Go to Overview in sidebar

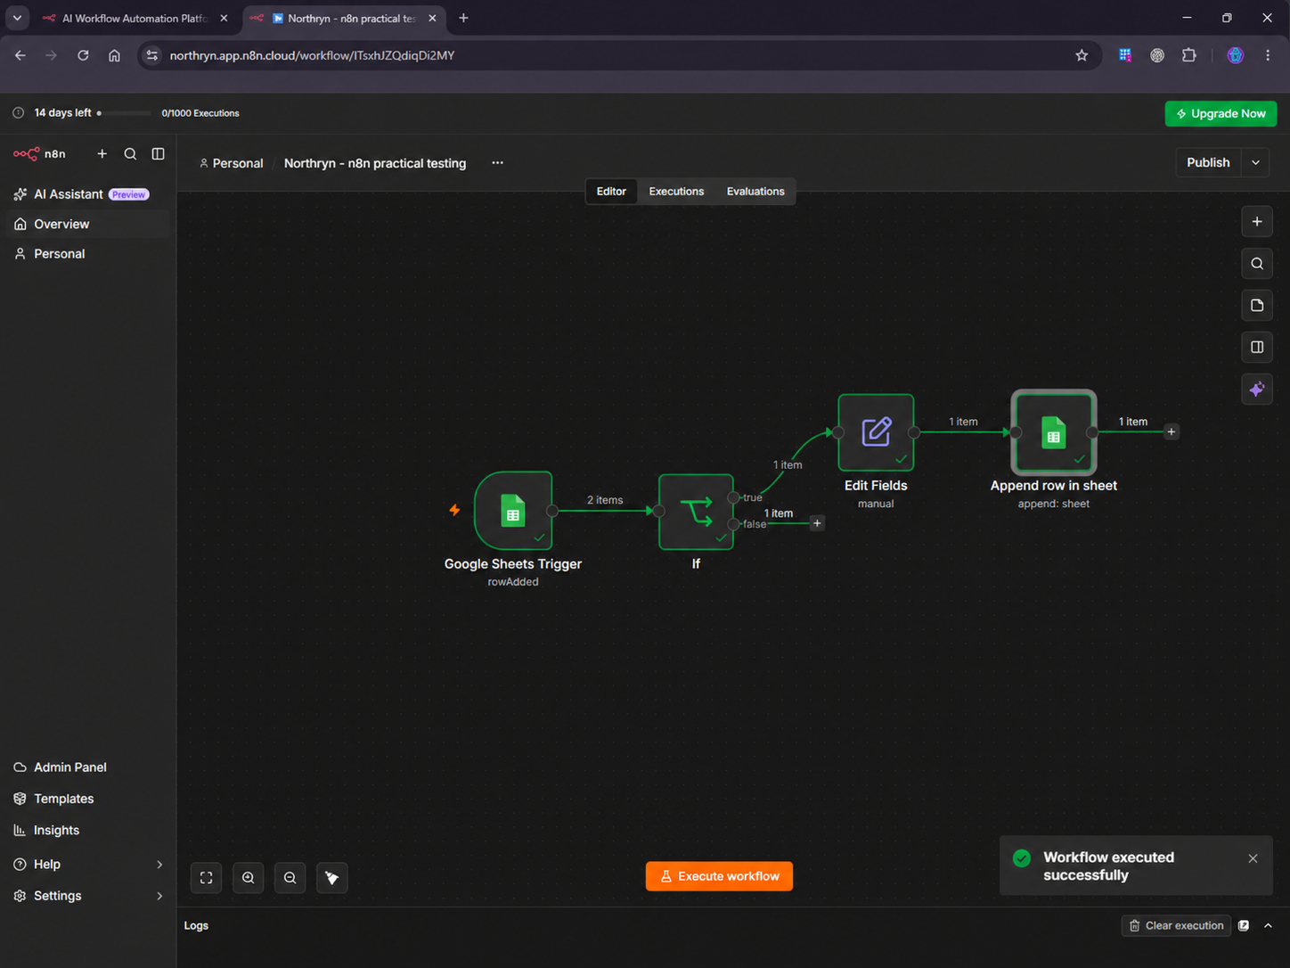[87, 224]
